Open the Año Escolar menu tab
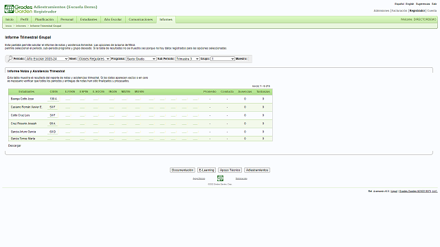 (x=113, y=19)
